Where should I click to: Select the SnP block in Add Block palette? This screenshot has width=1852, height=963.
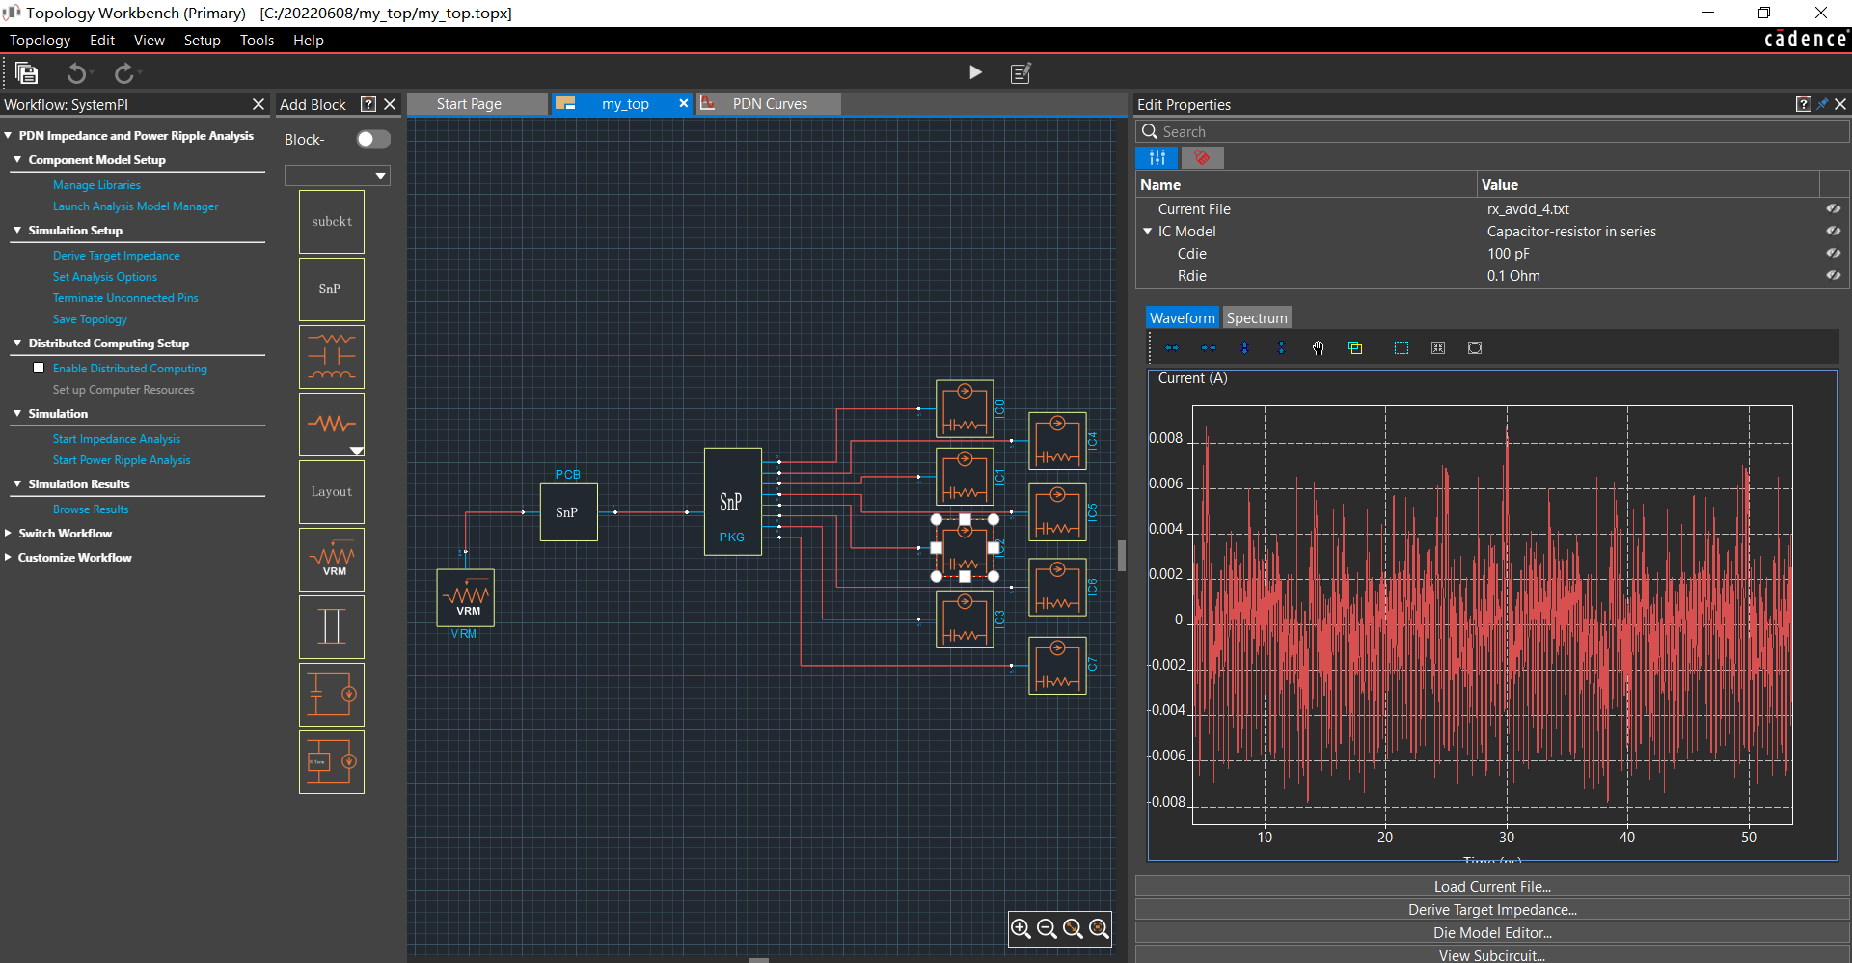click(332, 289)
